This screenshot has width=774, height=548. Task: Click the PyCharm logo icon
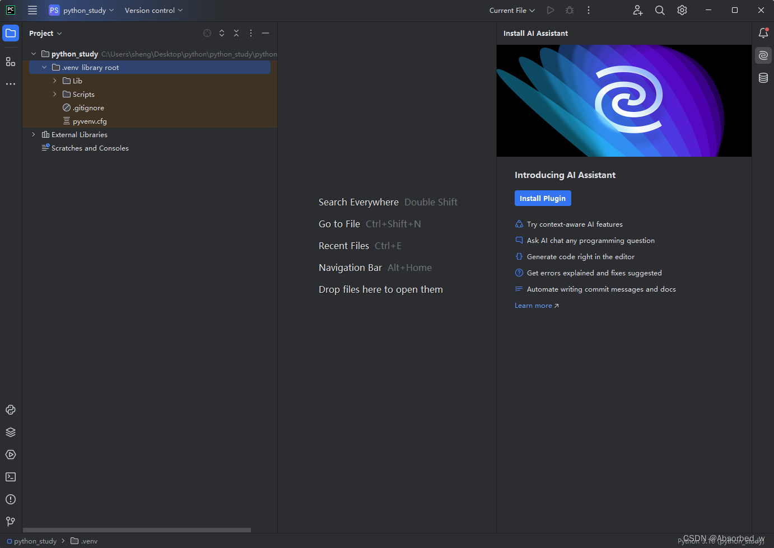tap(11, 10)
